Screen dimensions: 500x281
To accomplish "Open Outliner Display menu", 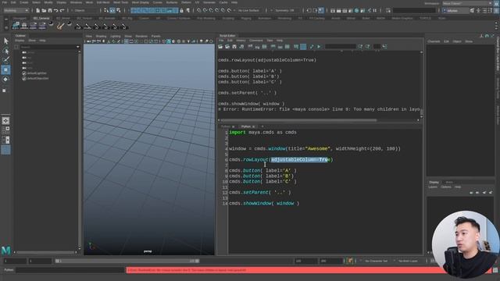I will [20, 41].
